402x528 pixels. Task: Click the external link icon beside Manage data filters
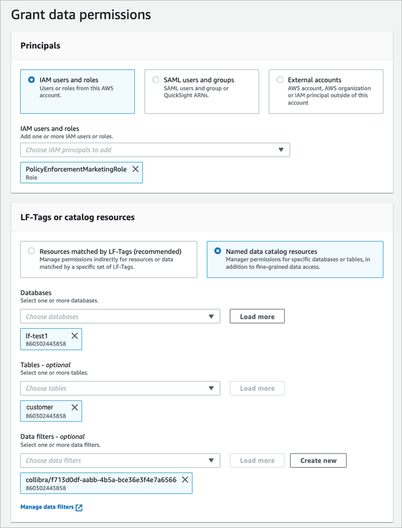click(79, 507)
